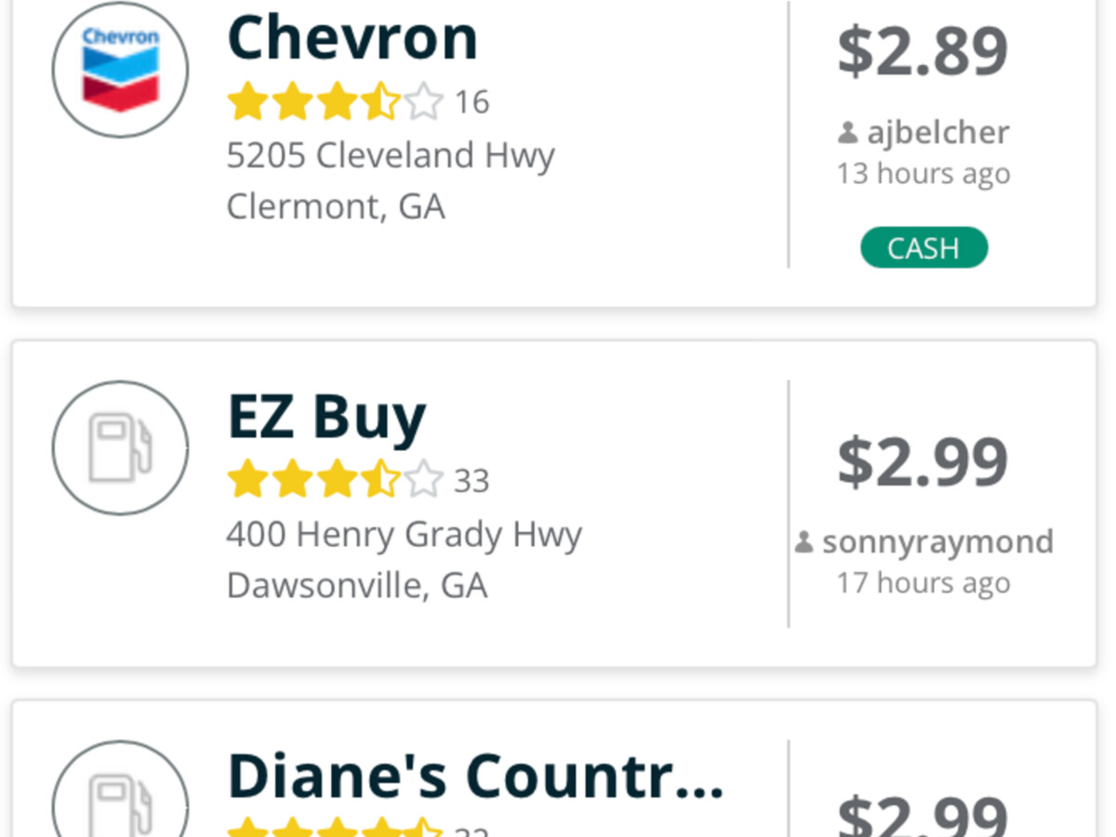The image size is (1116, 837).
Task: Click the CASH price badge
Action: [923, 248]
